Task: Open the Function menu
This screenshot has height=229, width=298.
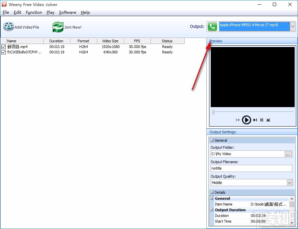Action: [34, 12]
